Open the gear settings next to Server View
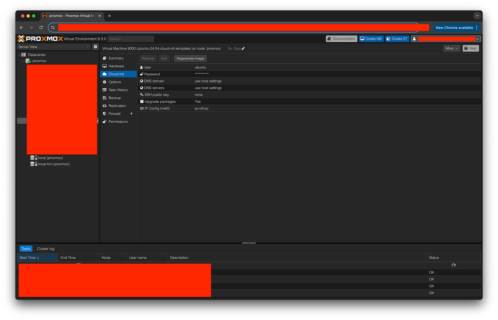Viewport: 498px width, 320px height. tap(96, 47)
